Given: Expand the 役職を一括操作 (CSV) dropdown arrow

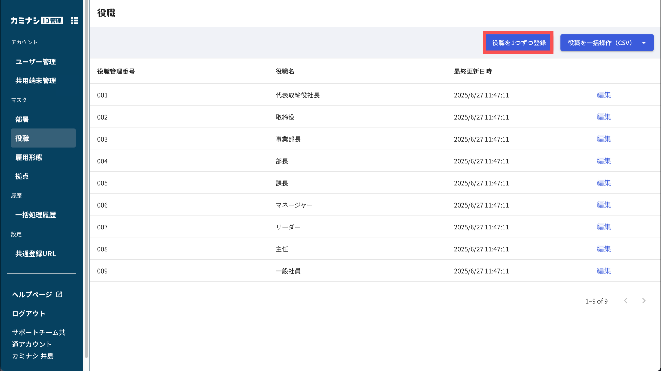Looking at the screenshot, I should 644,43.
